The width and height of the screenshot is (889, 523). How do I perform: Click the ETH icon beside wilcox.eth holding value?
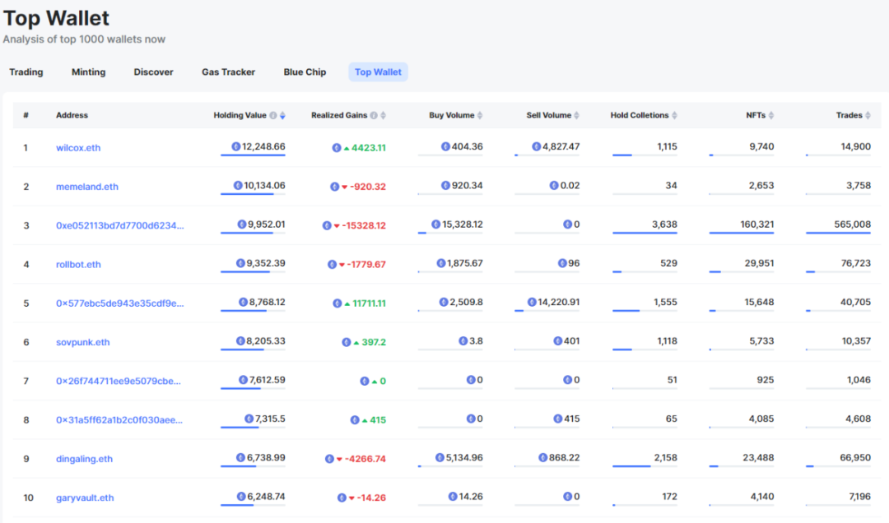click(236, 146)
